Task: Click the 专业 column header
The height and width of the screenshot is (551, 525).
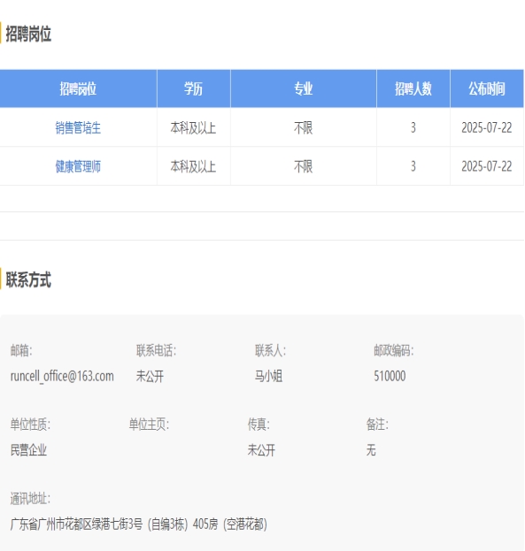Action: pyautogui.click(x=304, y=88)
